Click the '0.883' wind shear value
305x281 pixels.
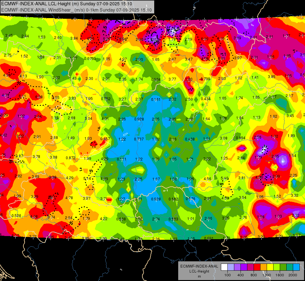173,219
